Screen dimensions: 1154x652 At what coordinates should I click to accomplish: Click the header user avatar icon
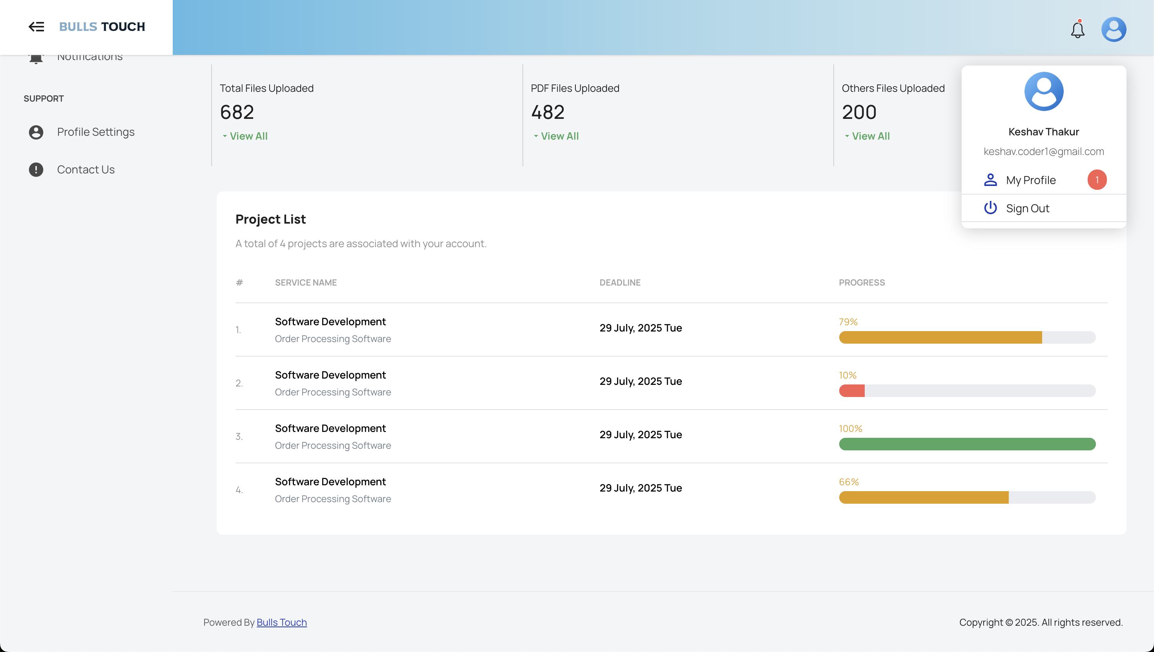[x=1114, y=29]
